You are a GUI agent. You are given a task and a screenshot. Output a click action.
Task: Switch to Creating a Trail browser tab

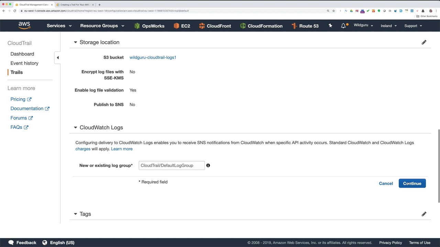click(75, 5)
